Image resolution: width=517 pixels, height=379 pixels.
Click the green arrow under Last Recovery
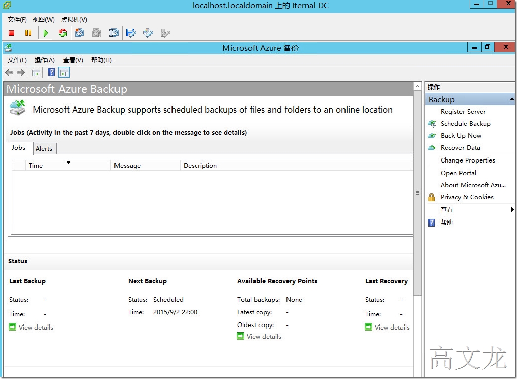coord(368,327)
